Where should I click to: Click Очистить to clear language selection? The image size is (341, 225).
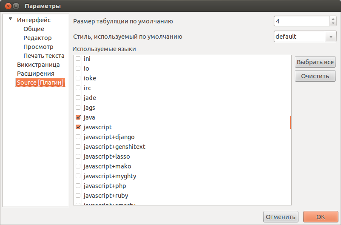point(315,76)
